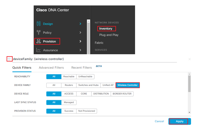Close the filter panel with X

pos(190,59)
